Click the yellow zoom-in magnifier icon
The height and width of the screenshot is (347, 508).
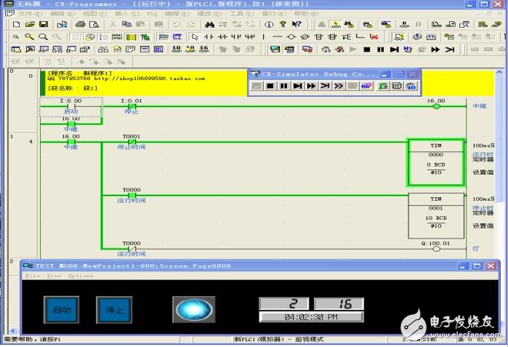30,37
